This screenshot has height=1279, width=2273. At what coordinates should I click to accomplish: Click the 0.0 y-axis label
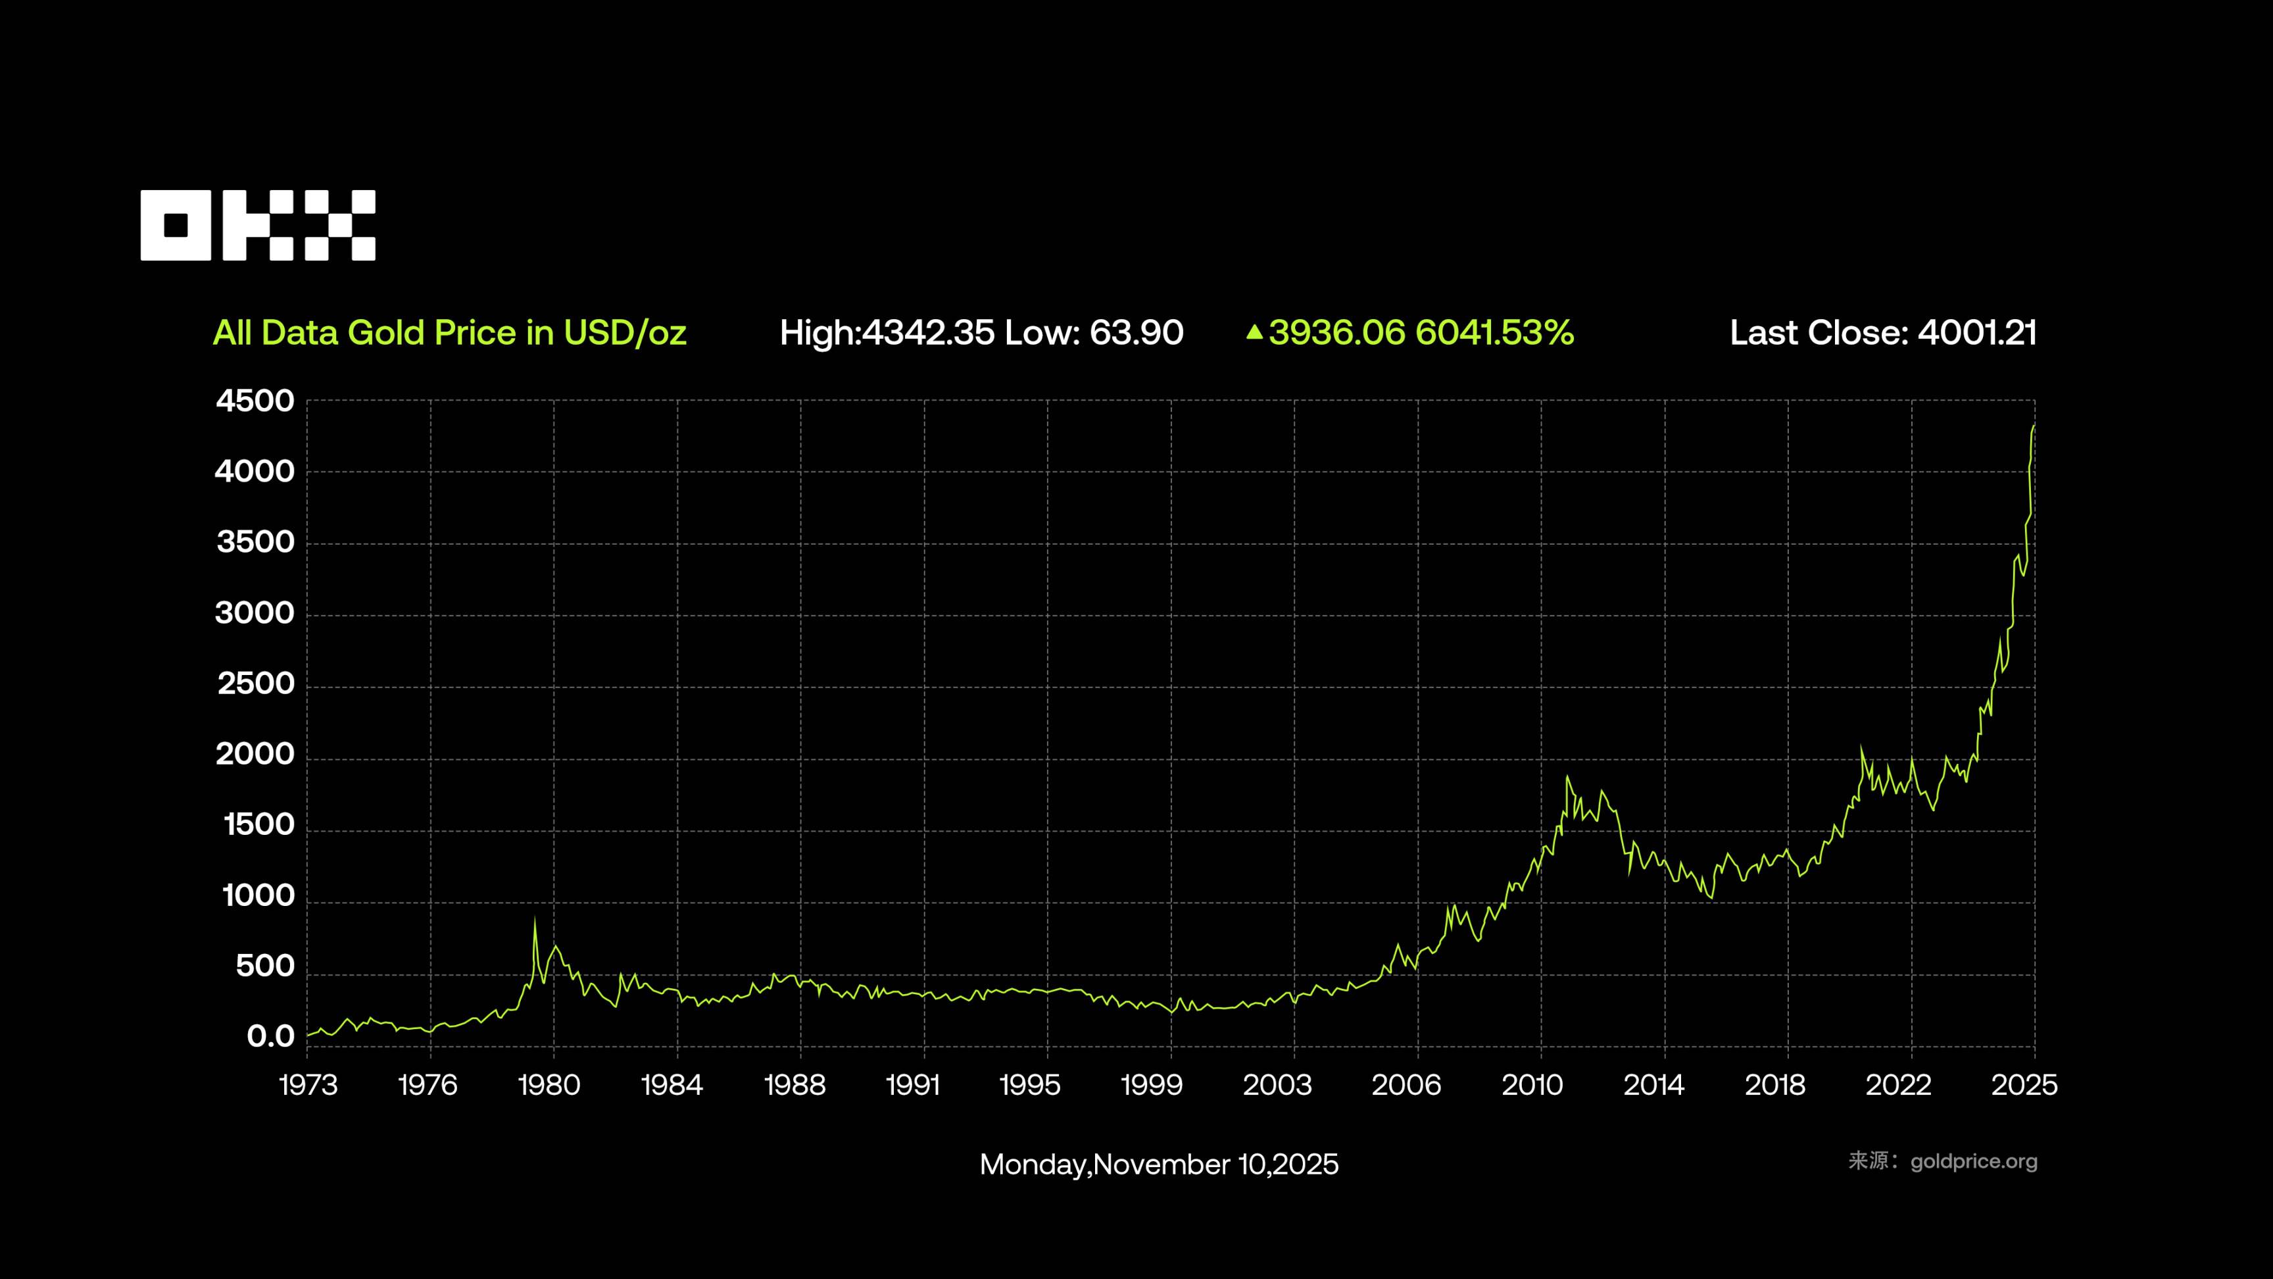pos(270,1037)
